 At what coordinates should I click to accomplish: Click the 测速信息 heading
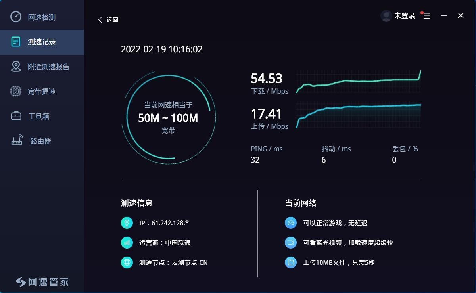coord(136,203)
